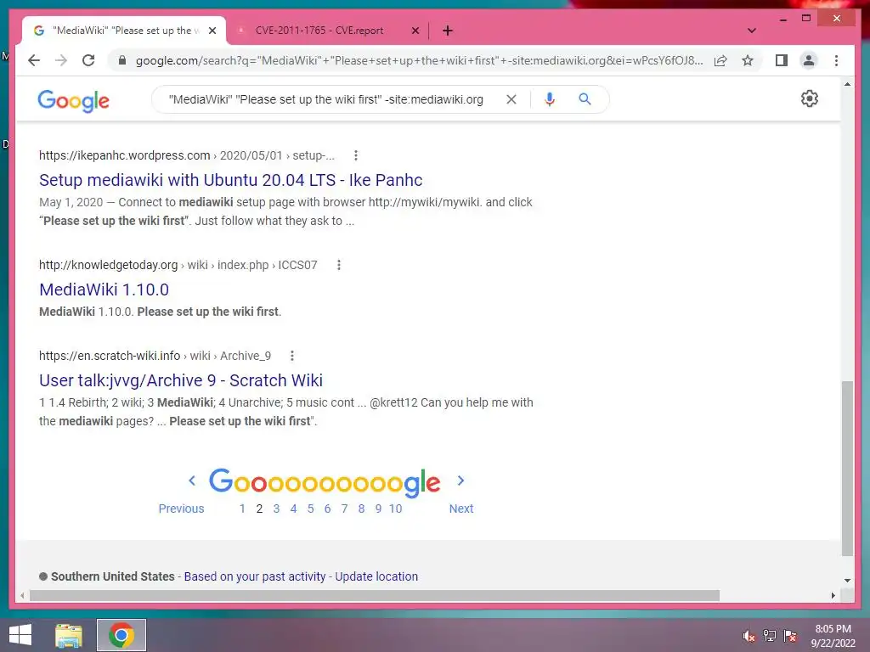Click the horizontal scrollbar thumb
Image resolution: width=870 pixels, height=652 pixels.
375,595
